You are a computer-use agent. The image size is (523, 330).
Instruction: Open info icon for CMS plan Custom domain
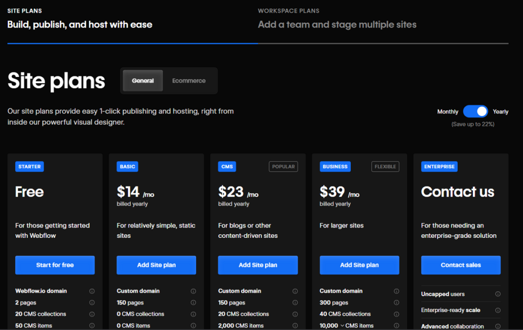295,291
